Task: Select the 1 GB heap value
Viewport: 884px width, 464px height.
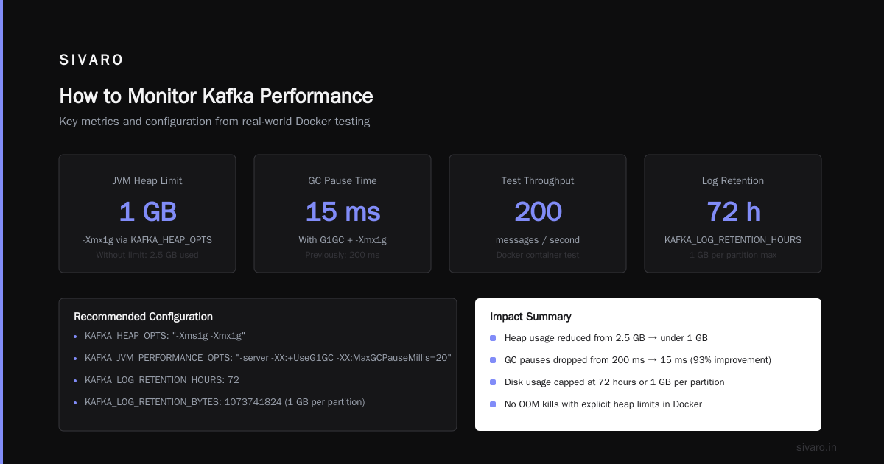Action: [x=147, y=211]
